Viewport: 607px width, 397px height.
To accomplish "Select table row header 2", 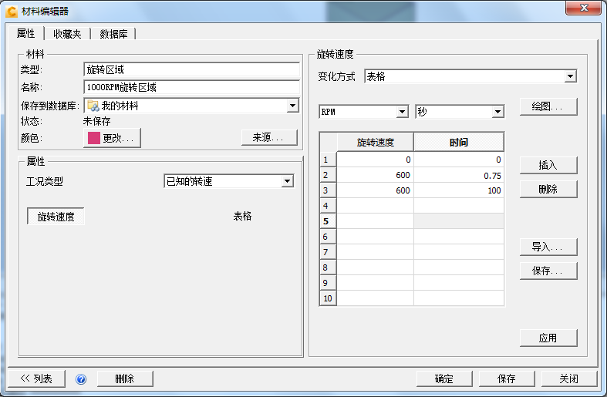I will click(328, 175).
